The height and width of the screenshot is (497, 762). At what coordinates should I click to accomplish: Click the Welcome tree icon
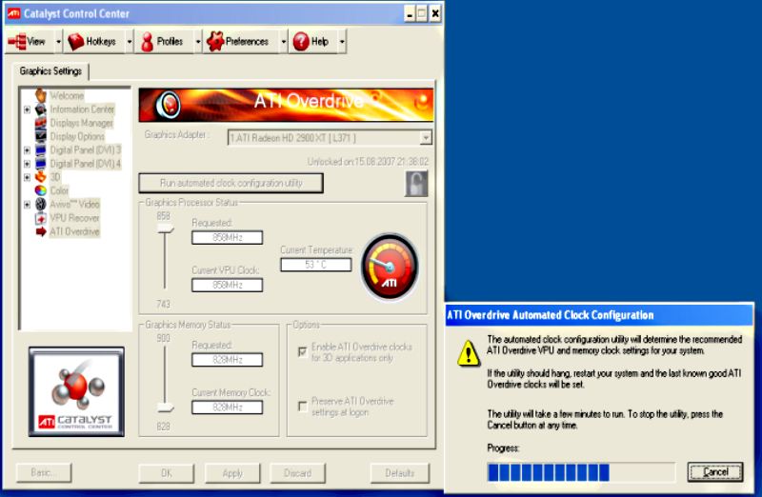(41, 95)
